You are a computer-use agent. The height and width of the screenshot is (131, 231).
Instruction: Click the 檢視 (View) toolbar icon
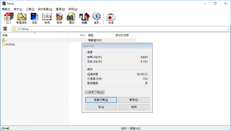(x=47, y=18)
